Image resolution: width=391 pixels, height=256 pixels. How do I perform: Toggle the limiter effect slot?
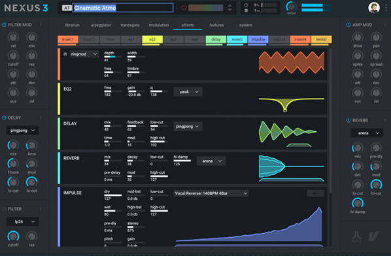322,40
